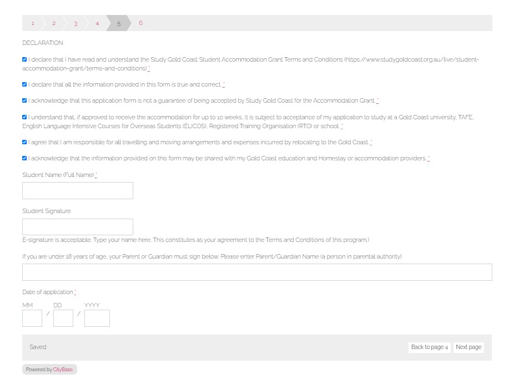The image size is (519, 379).
Task: Select current step 5 in progress bar
Action: click(x=119, y=23)
